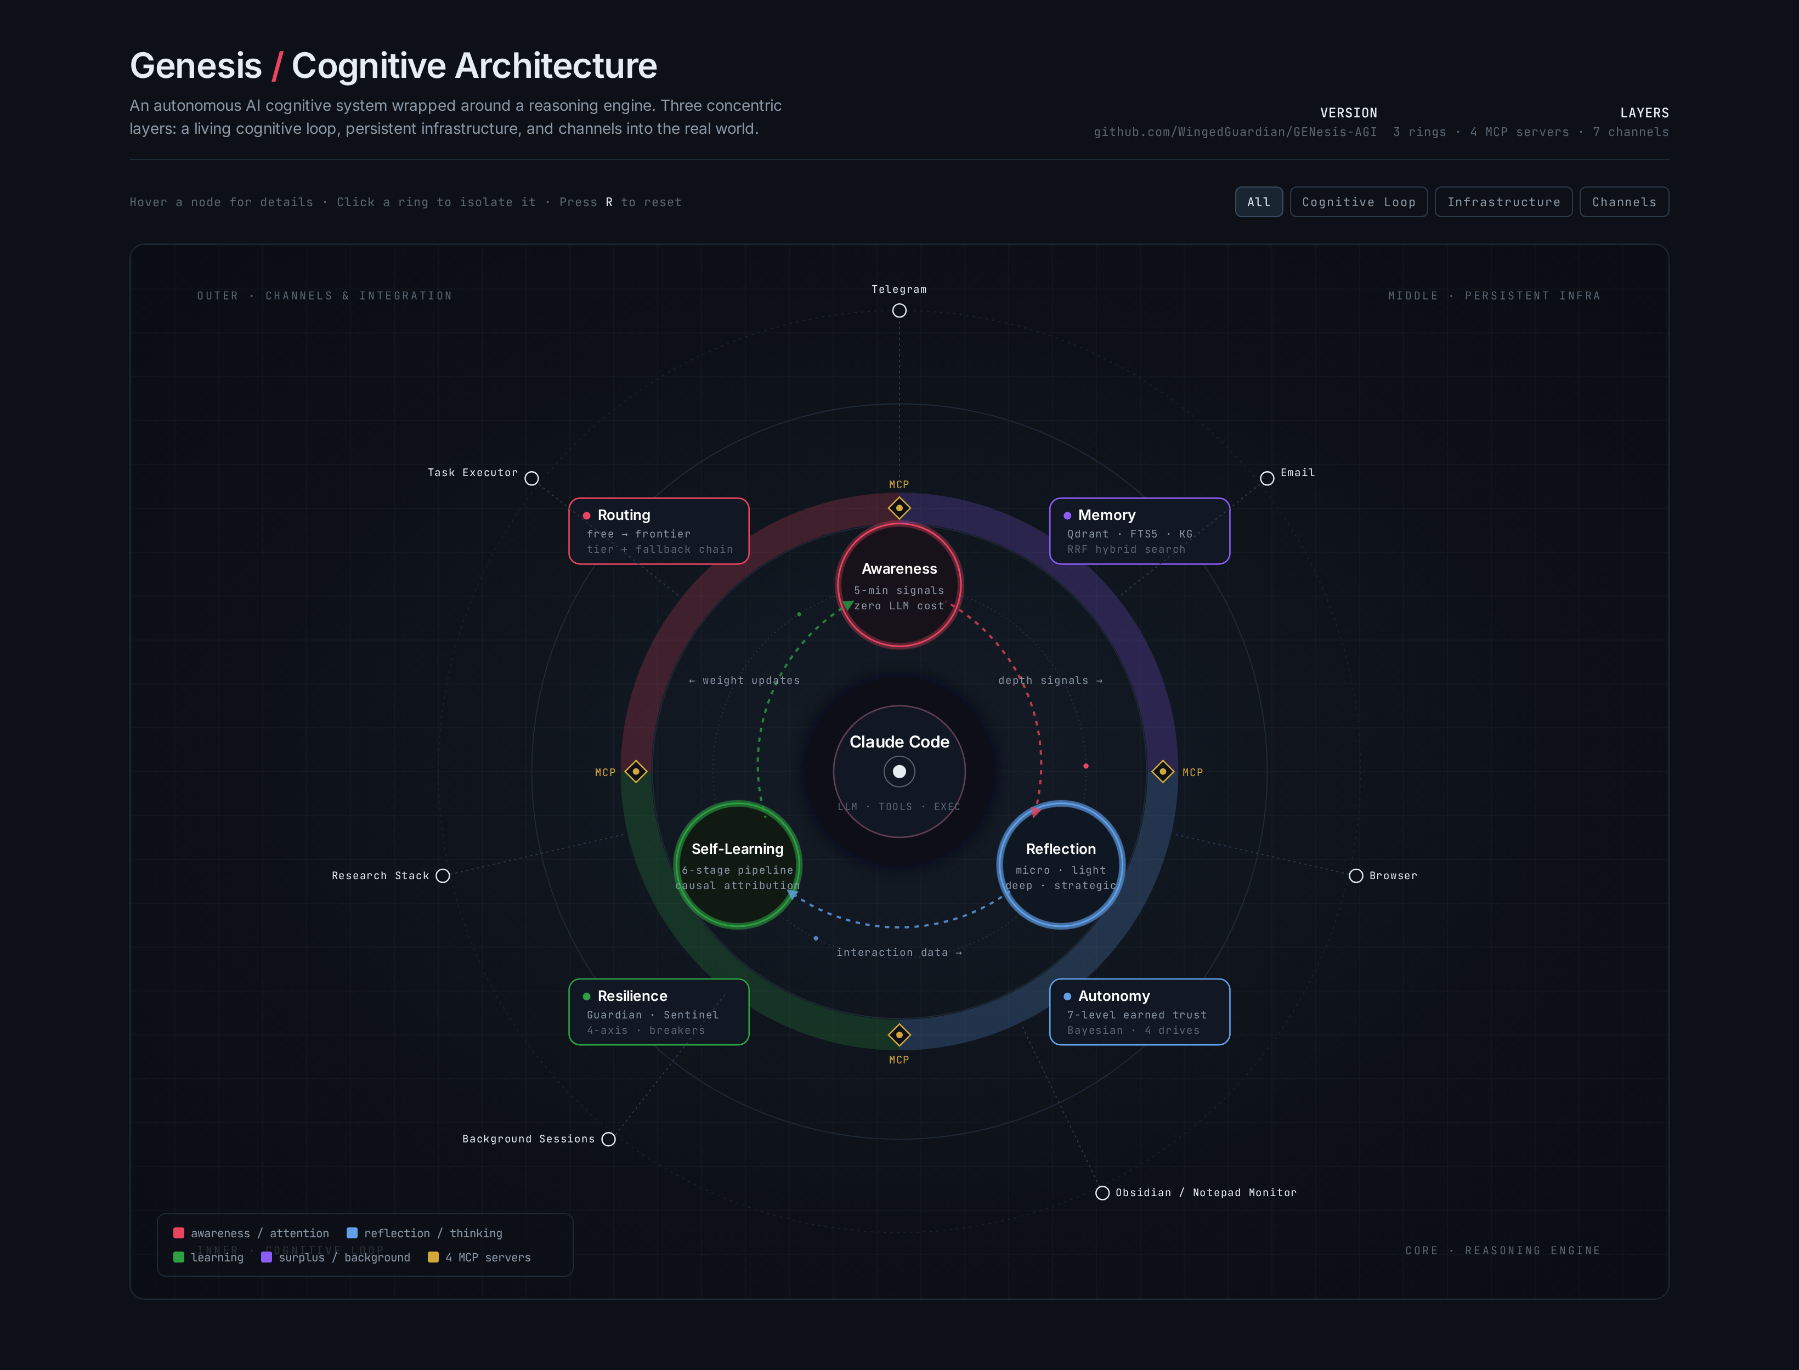
Task: Click the "3 rings · 4 MCP servers · 7 channels" text
Action: [1530, 132]
